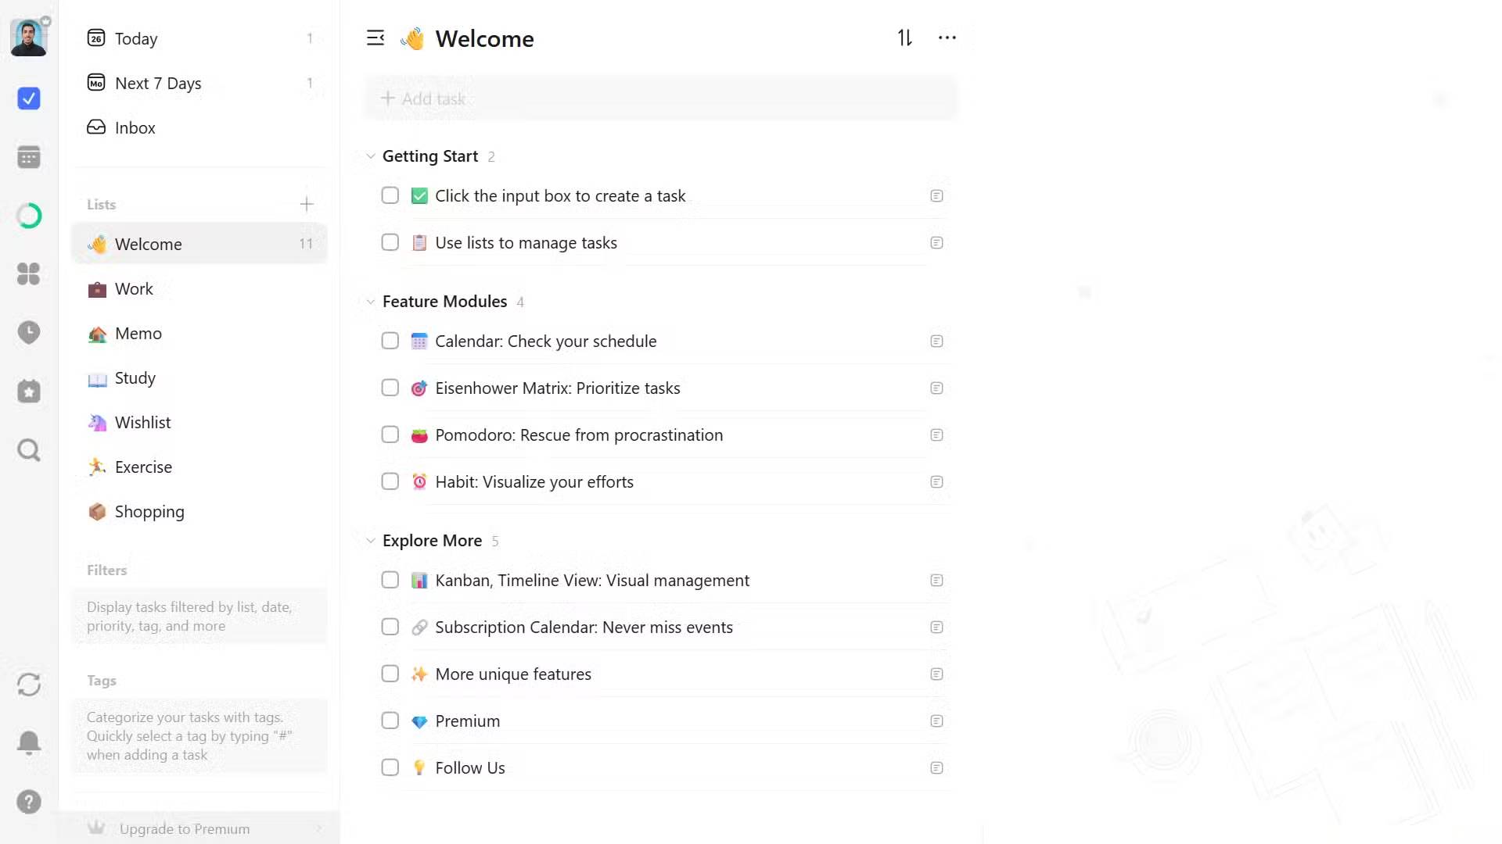Collapse the Getting Start section
This screenshot has height=844, width=1502.
[371, 156]
